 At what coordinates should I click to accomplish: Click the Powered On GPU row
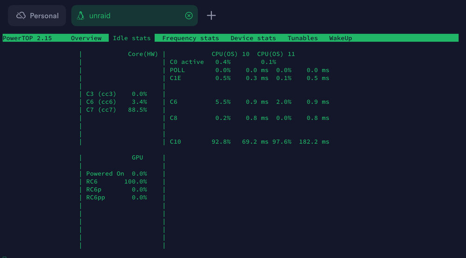(x=116, y=174)
